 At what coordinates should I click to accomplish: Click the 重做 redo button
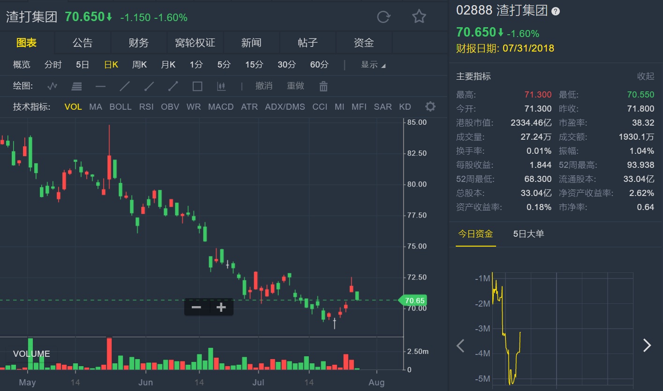pyautogui.click(x=295, y=86)
